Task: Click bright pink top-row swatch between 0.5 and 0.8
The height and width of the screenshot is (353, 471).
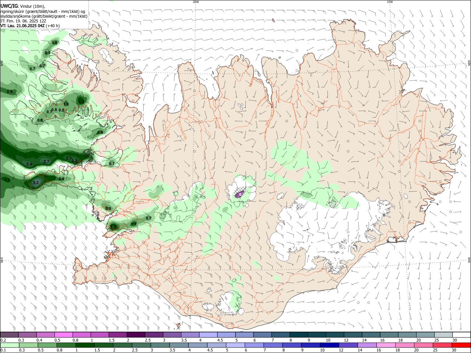Action: (x=64, y=335)
